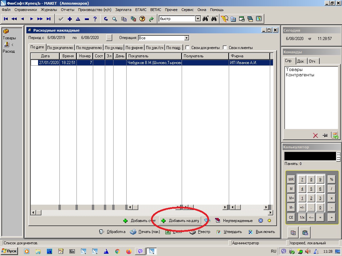The width and height of the screenshot is (342, 256).
Task: Switch to the По покупателю tab
Action: pos(60,48)
